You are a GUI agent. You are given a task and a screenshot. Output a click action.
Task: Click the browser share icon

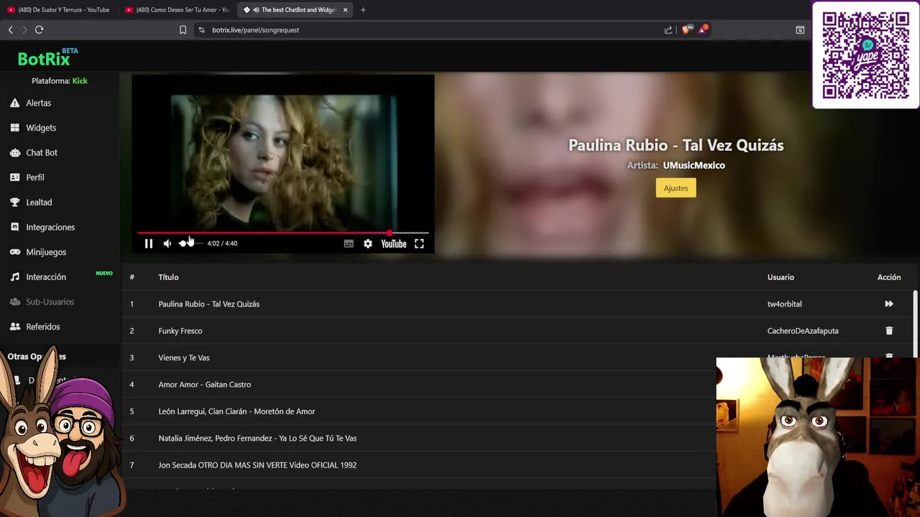tap(668, 29)
